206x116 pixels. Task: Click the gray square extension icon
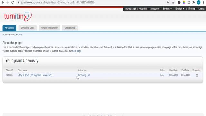(189, 2)
